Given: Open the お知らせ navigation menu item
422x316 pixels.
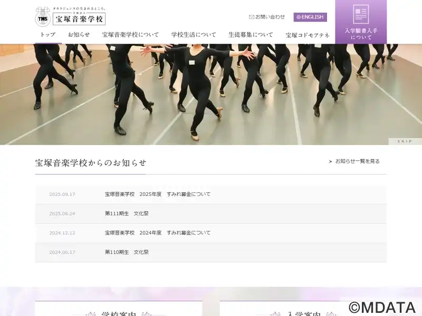Looking at the screenshot, I should point(79,35).
